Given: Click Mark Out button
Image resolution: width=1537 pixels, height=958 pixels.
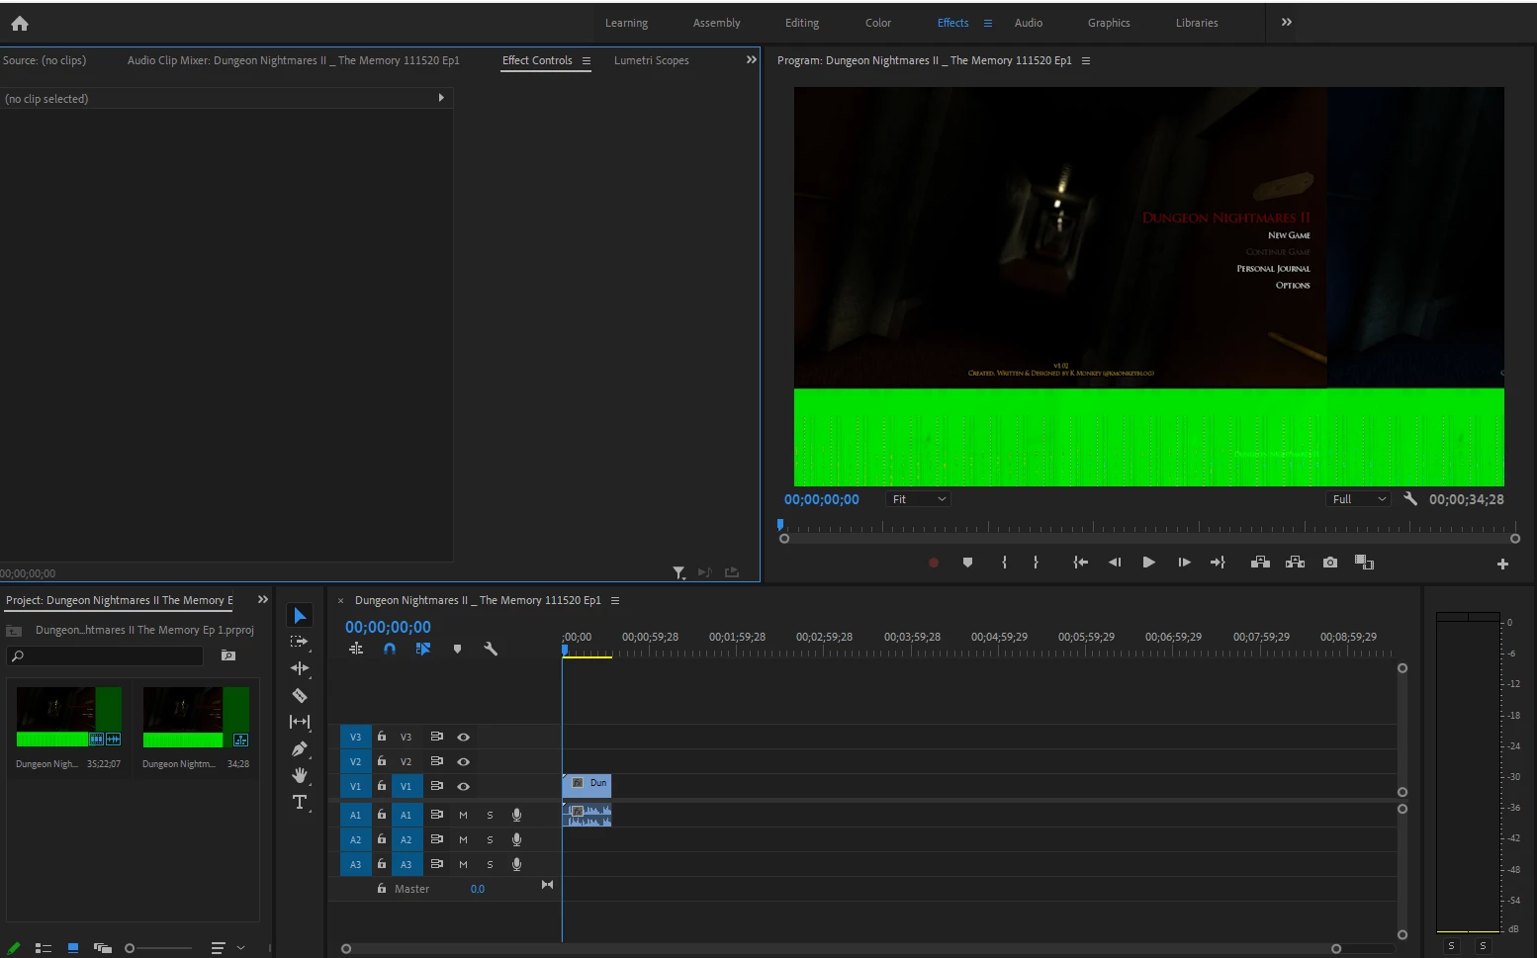Looking at the screenshot, I should (x=1036, y=563).
